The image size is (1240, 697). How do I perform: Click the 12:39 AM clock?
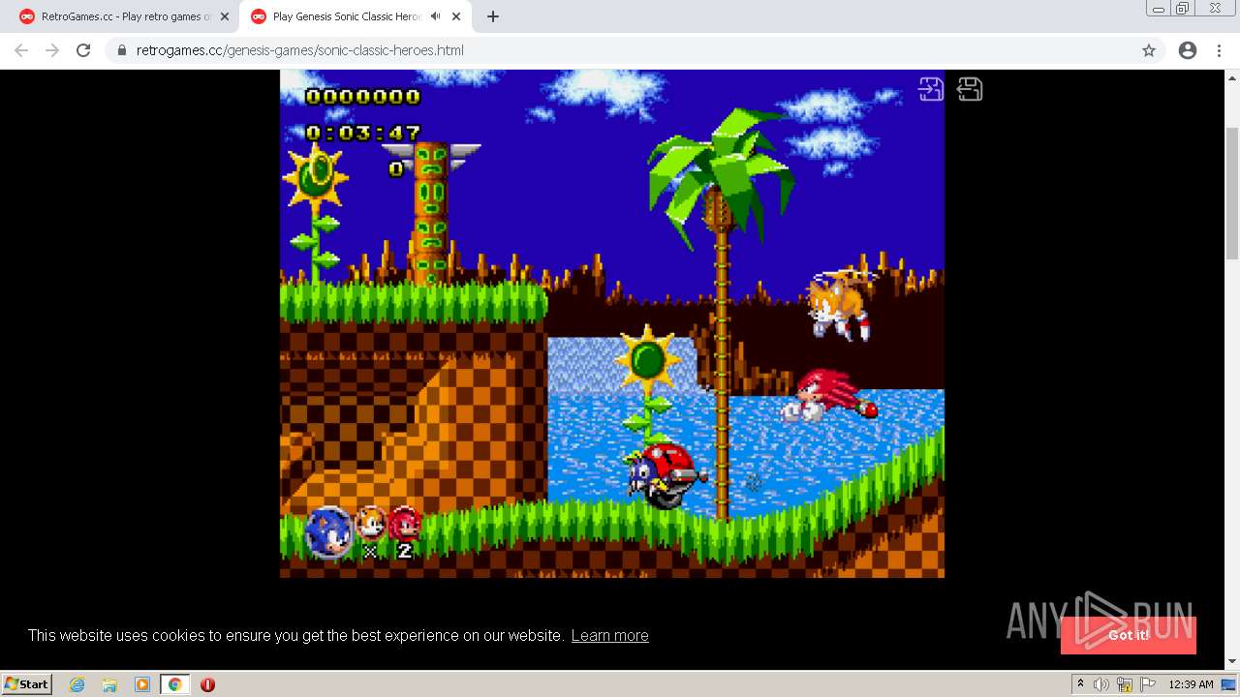coord(1191,684)
